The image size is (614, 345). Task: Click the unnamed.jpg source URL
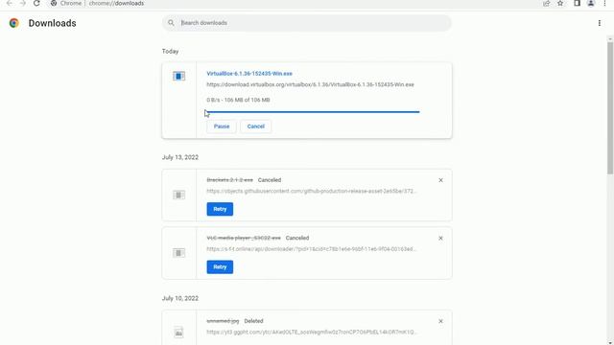click(312, 332)
